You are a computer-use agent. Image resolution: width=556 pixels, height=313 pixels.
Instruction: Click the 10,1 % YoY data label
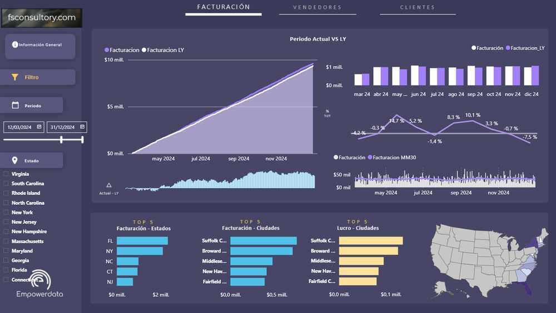tap(473, 115)
